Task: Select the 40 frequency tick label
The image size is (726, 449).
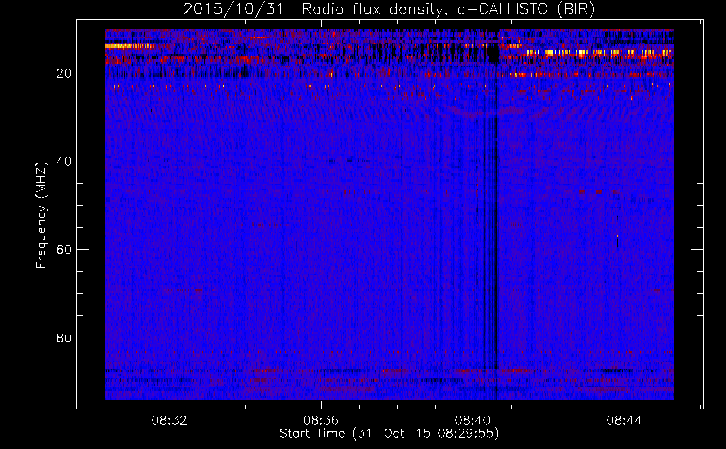Action: pos(65,161)
